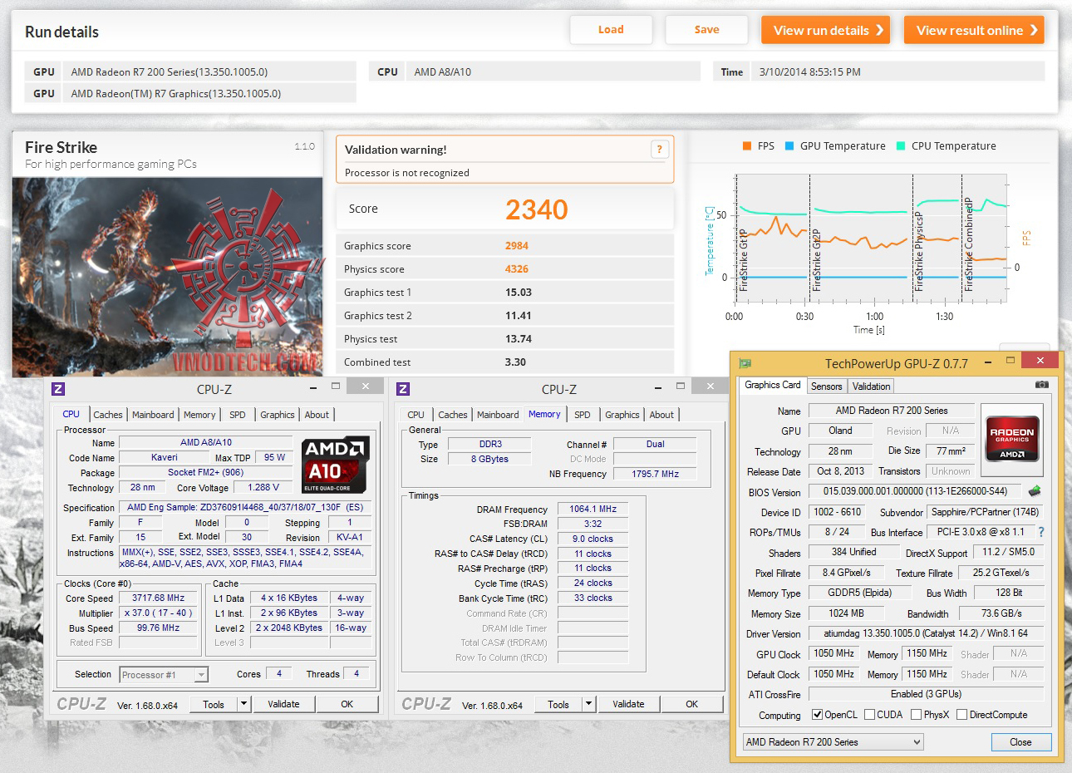Click OK button in CPU-Z Memory window
The width and height of the screenshot is (1072, 773).
[x=691, y=704]
